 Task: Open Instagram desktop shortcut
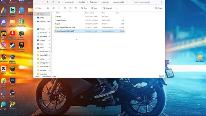pyautogui.click(x=4, y=46)
